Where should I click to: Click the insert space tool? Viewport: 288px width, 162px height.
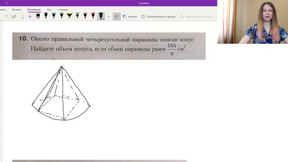point(30,17)
